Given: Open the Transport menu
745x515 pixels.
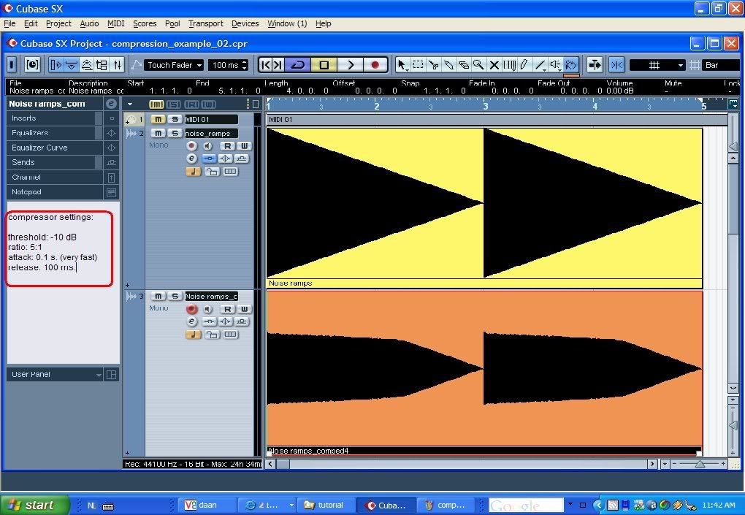Looking at the screenshot, I should (x=206, y=23).
